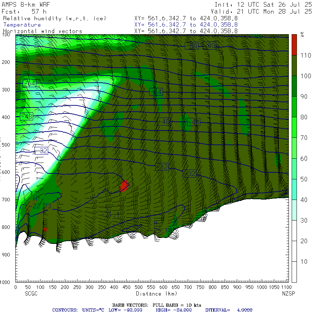Click the colorbar value "110"
Image resolution: width=314 pixels, height=314 pixels.
click(306, 55)
